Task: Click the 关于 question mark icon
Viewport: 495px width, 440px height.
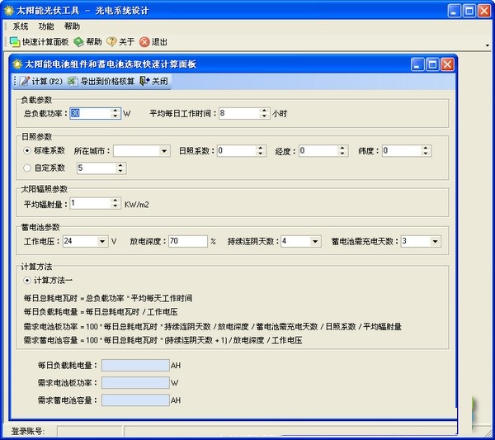Action: pos(111,42)
